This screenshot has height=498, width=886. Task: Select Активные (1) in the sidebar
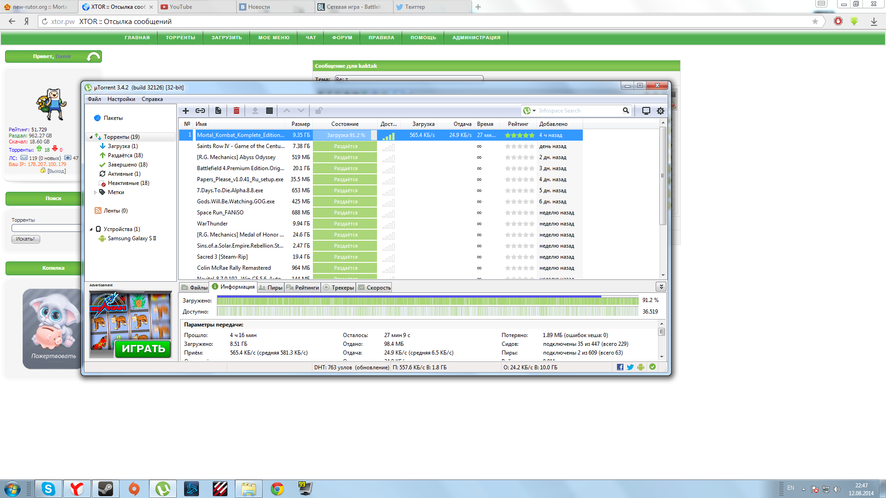124,174
